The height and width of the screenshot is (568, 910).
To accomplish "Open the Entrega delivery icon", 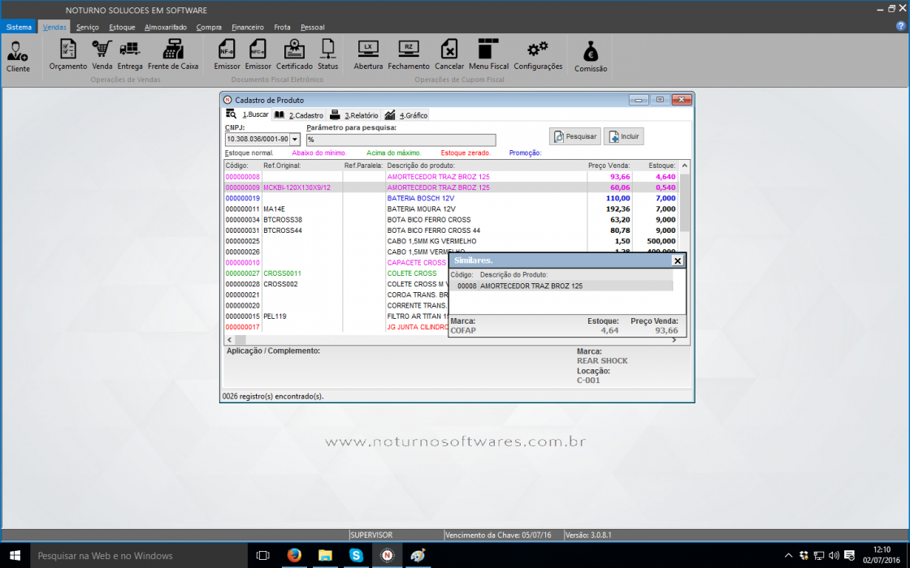I will [x=130, y=55].
